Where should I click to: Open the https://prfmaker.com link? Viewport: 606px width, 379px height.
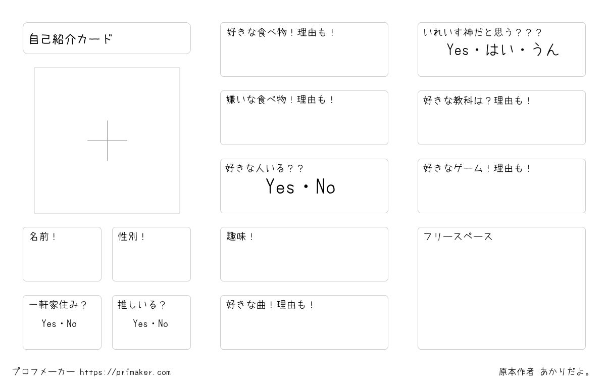125,372
